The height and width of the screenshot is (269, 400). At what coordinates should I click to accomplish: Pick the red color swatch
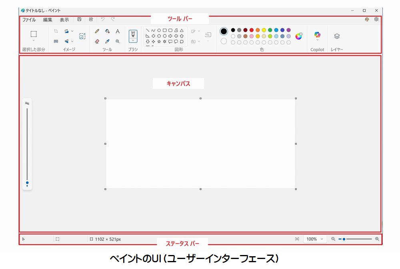(252, 30)
